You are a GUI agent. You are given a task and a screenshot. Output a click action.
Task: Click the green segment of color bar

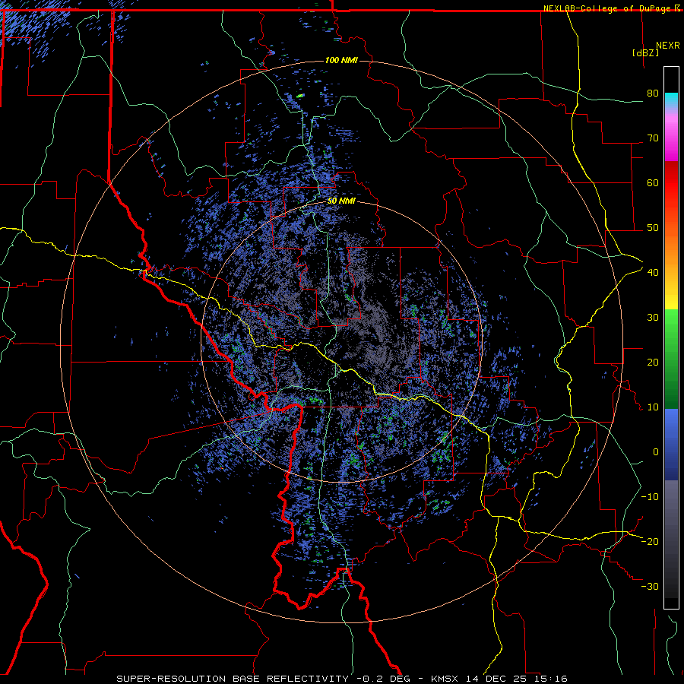point(671,359)
